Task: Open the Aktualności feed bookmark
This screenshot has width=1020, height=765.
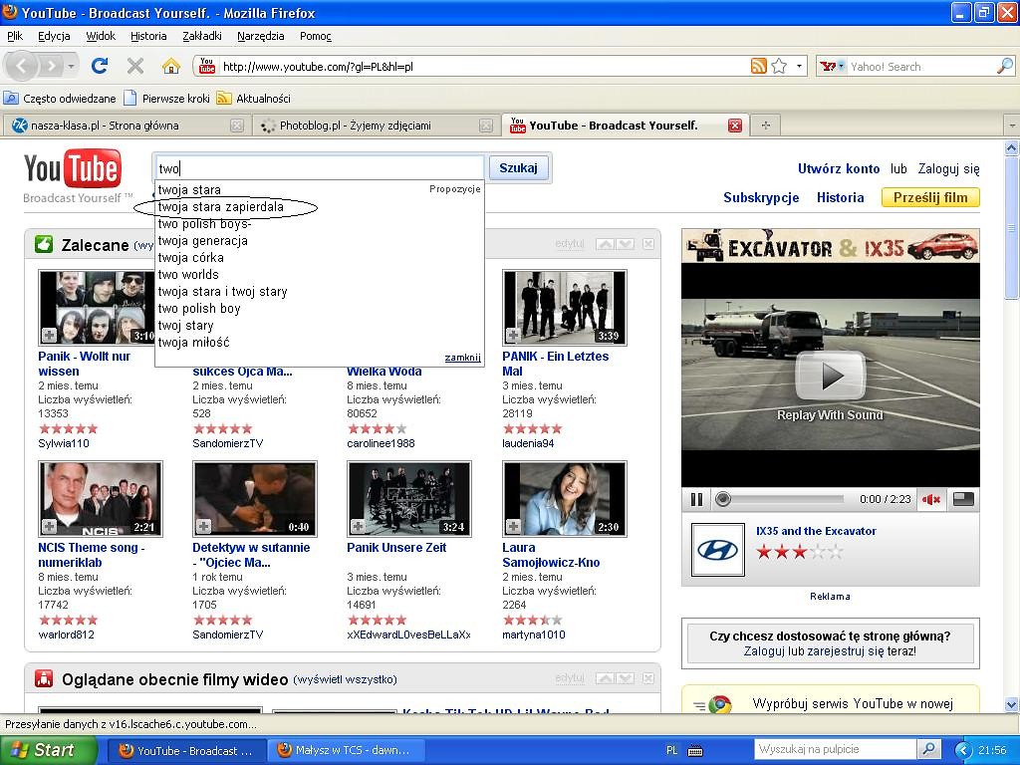Action: pyautogui.click(x=254, y=99)
